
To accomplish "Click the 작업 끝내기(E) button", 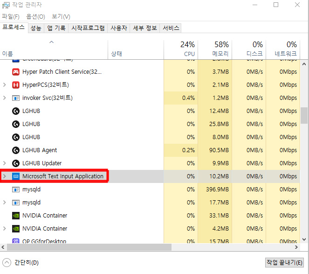I will click(284, 262).
